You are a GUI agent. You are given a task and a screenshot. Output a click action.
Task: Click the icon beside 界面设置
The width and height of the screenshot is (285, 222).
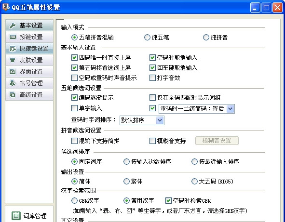click(x=13, y=72)
